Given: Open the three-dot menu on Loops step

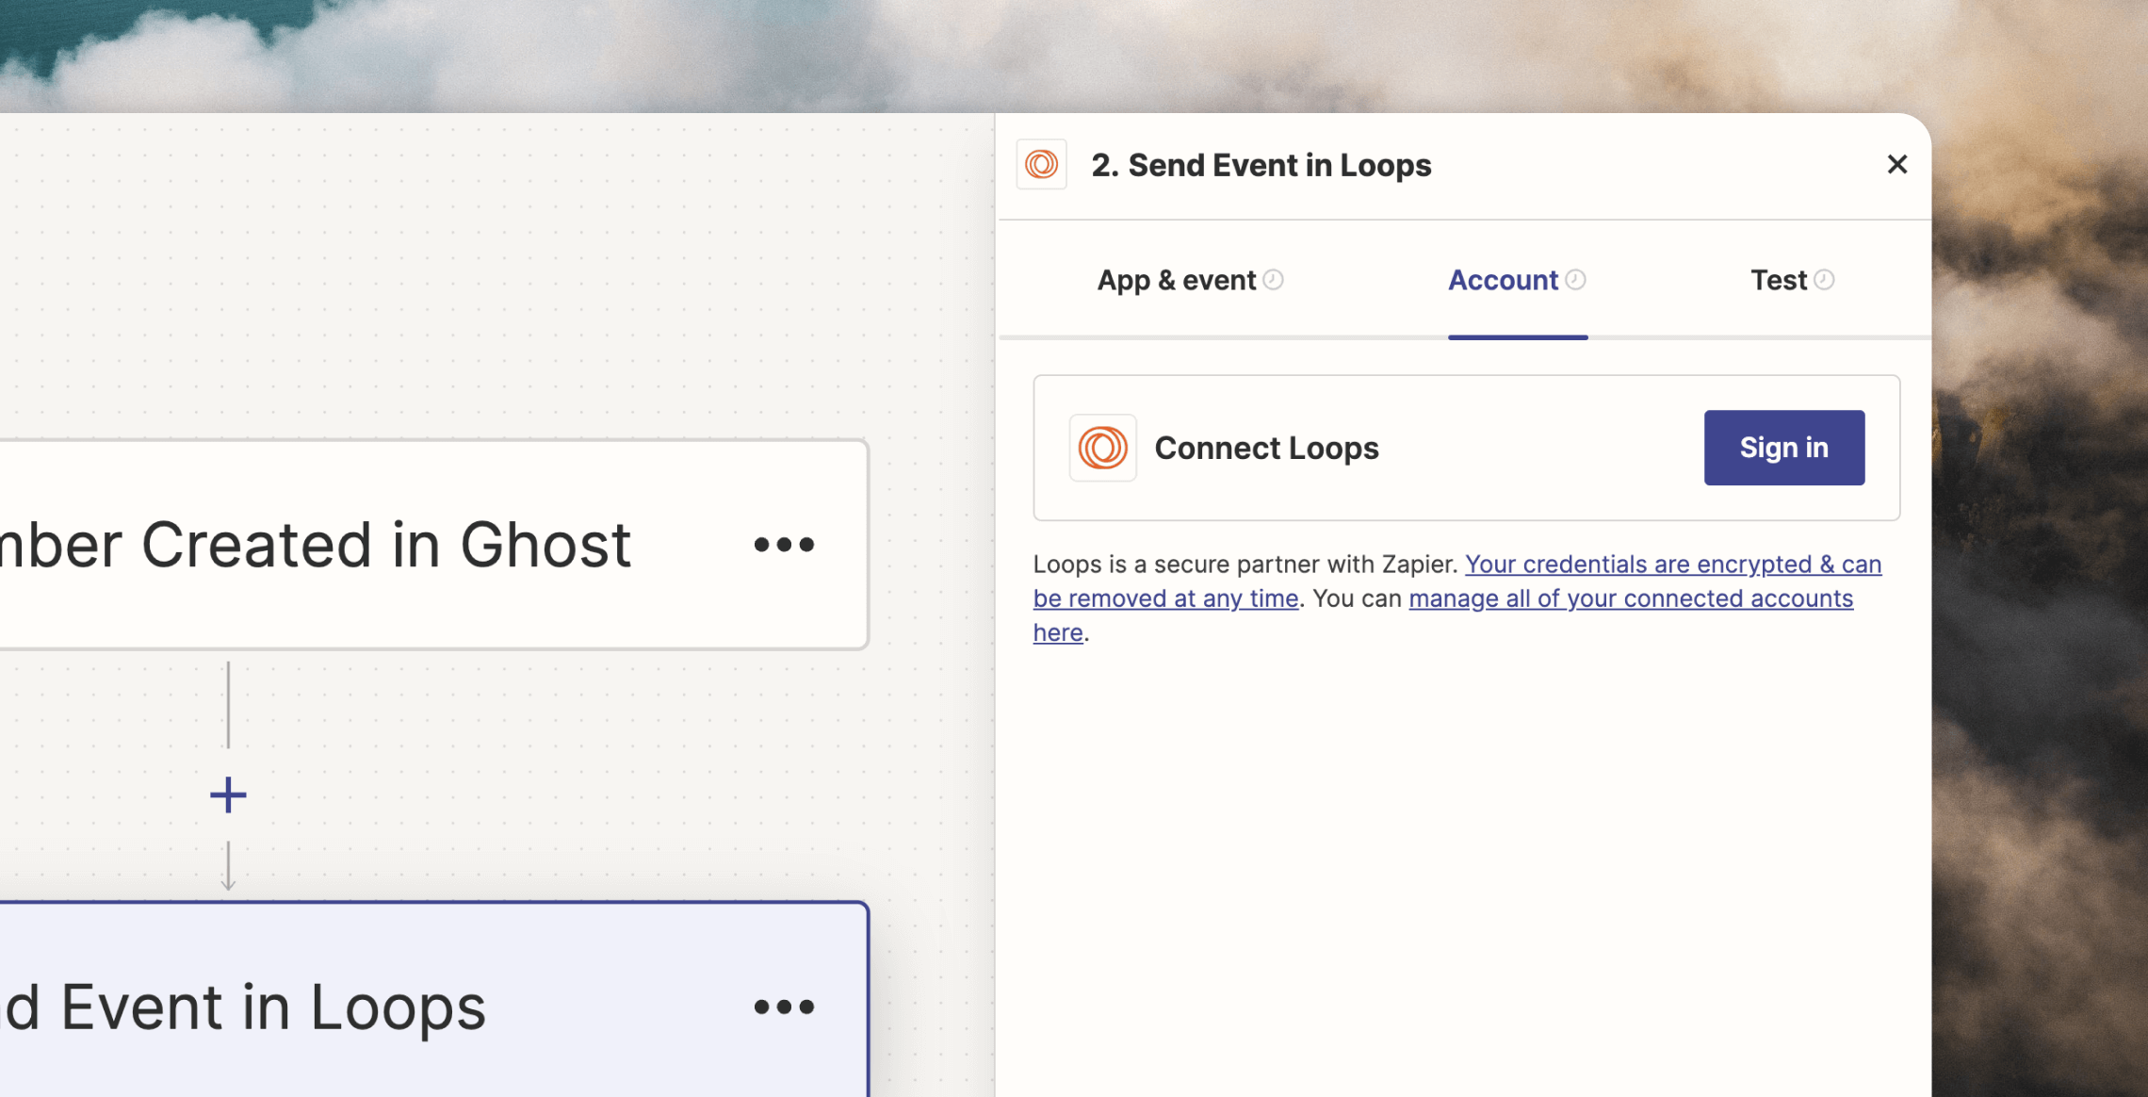Looking at the screenshot, I should point(784,1007).
